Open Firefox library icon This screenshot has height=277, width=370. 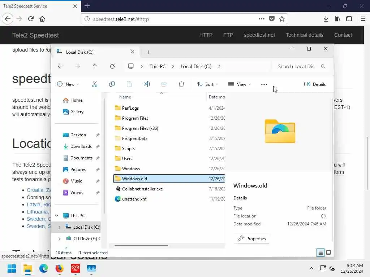337,19
